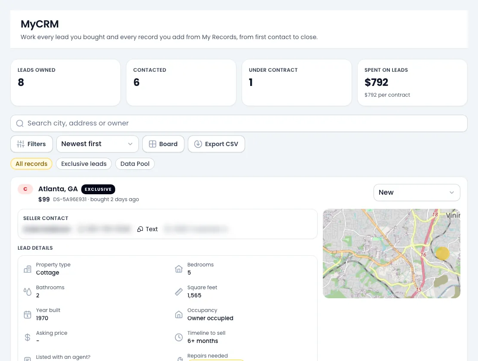This screenshot has width=478, height=361.
Task: Click the Contacted stat card
Action: point(181,83)
